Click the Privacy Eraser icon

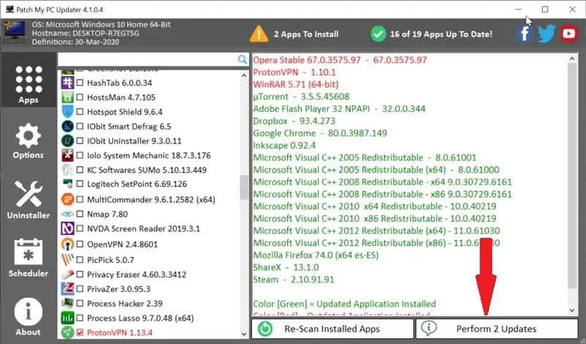[x=67, y=274]
